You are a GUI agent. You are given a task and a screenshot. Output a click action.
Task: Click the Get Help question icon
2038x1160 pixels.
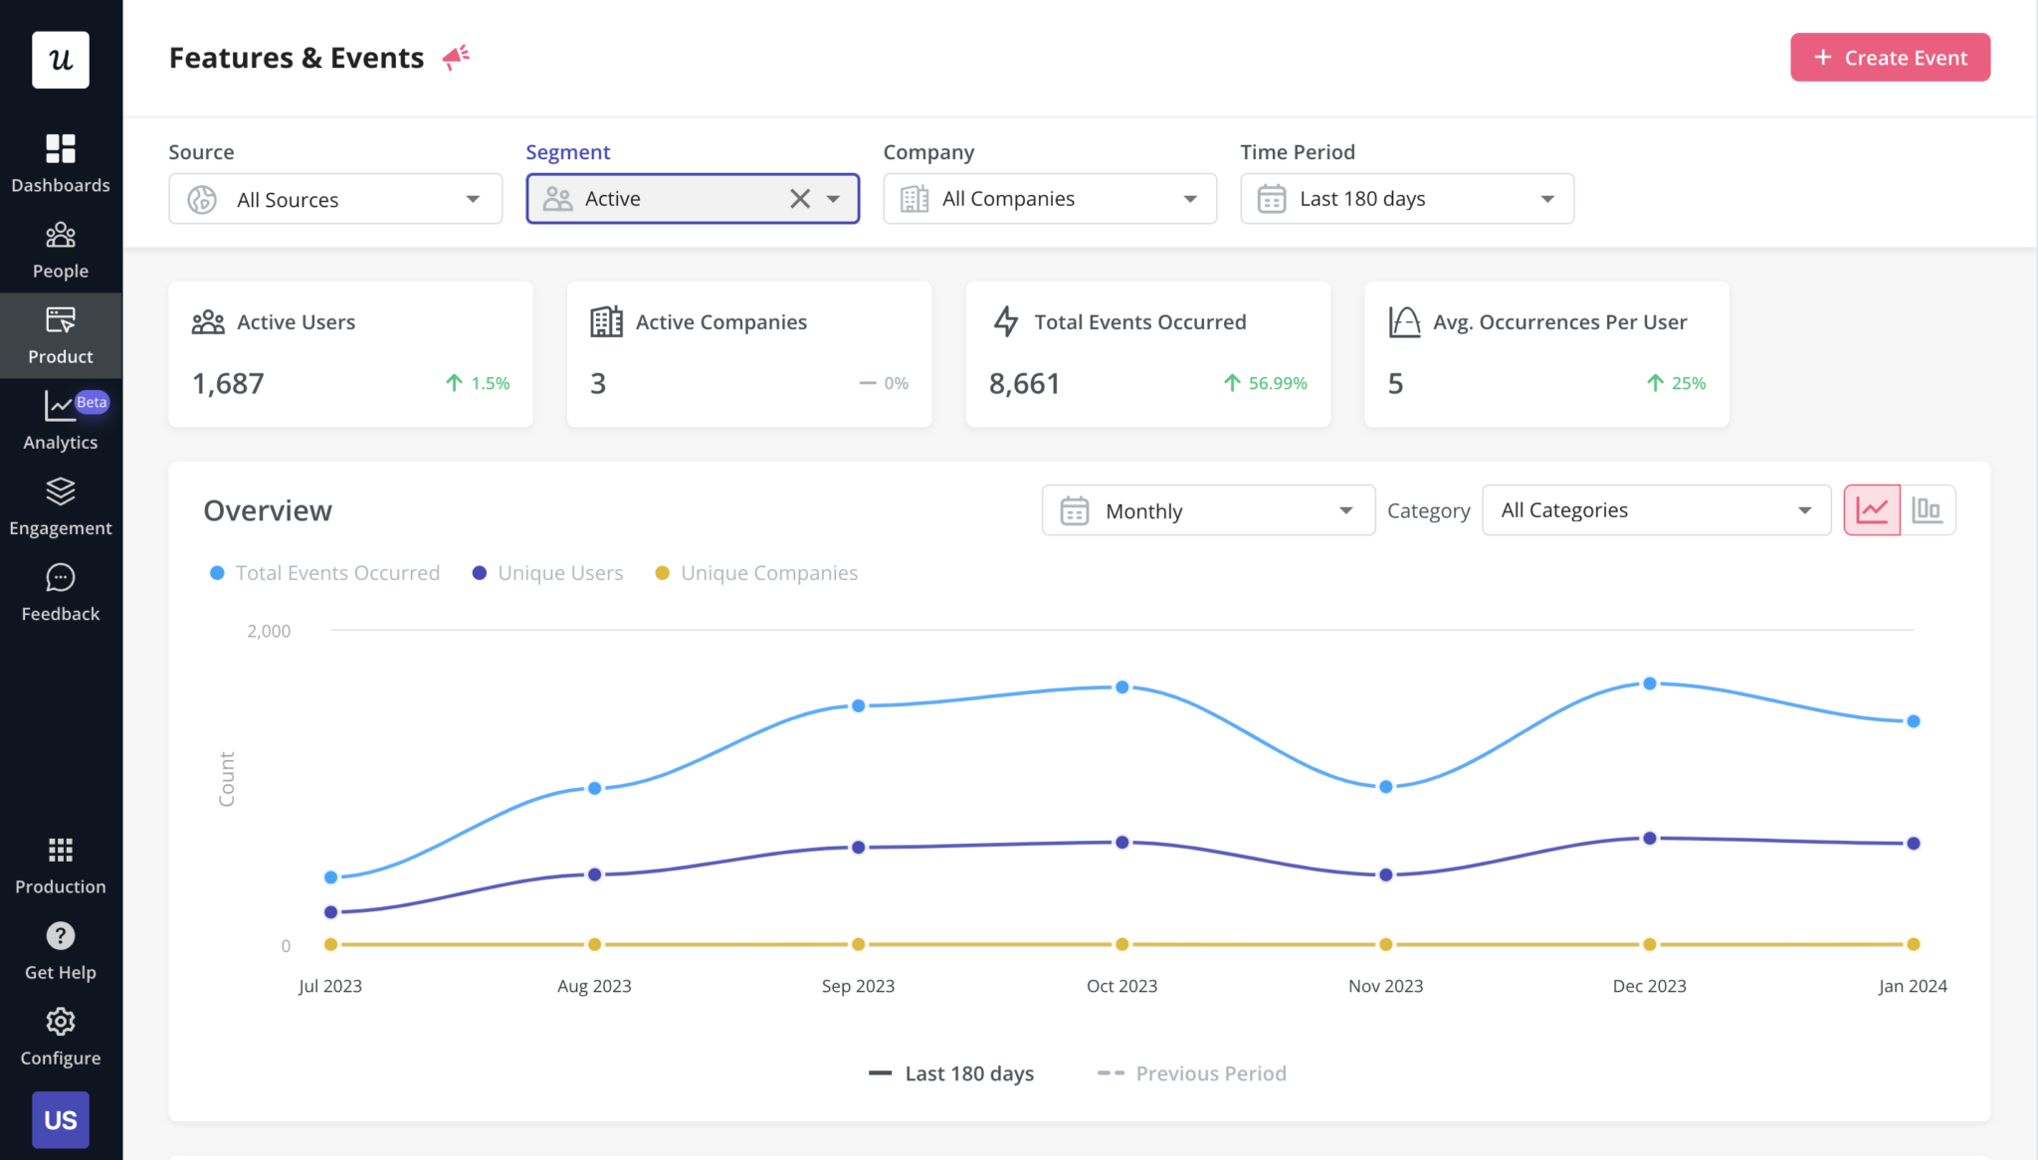pos(61,951)
